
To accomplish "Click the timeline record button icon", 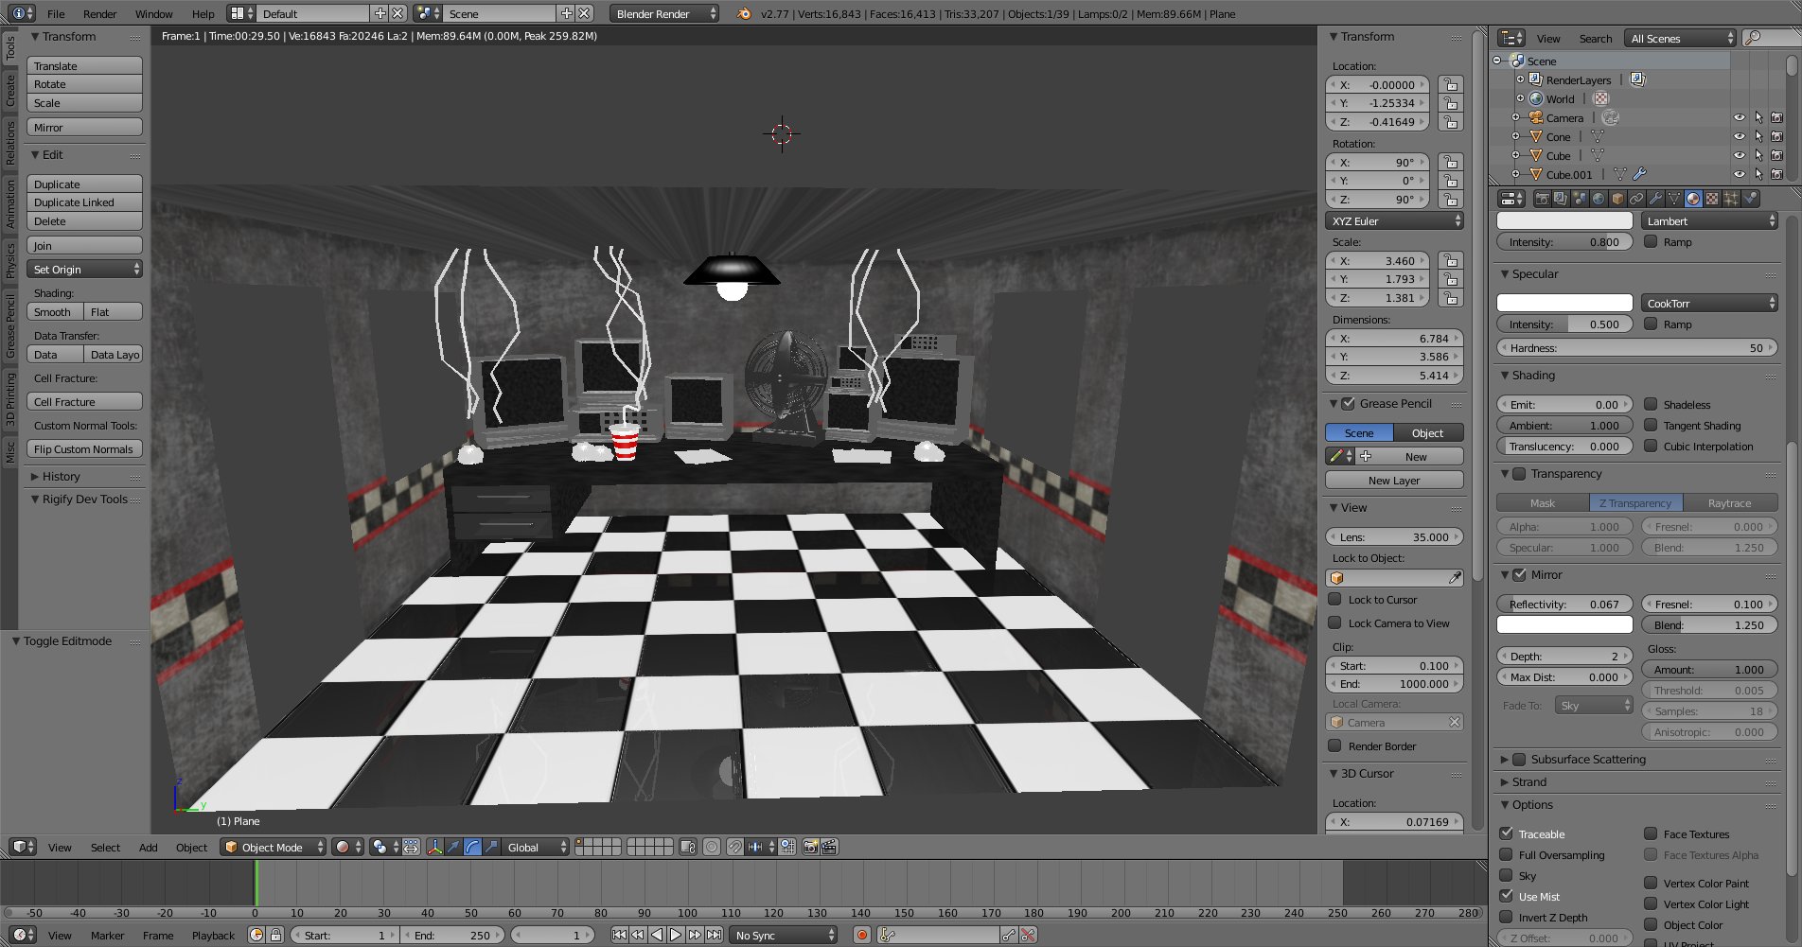I will pyautogui.click(x=861, y=935).
